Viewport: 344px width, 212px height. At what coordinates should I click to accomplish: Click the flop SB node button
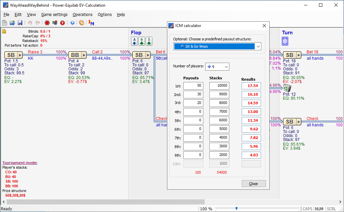[139, 55]
